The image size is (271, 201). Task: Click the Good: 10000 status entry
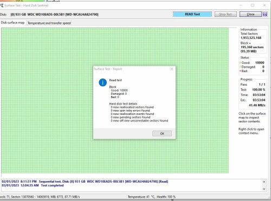pyautogui.click(x=253, y=63)
